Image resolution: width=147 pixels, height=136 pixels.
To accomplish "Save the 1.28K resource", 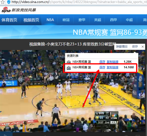I will point(102,62).
